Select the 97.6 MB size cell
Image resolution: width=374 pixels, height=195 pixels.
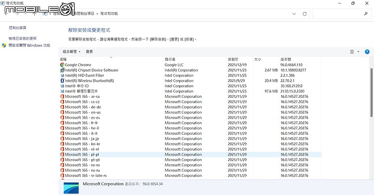(x=271, y=91)
